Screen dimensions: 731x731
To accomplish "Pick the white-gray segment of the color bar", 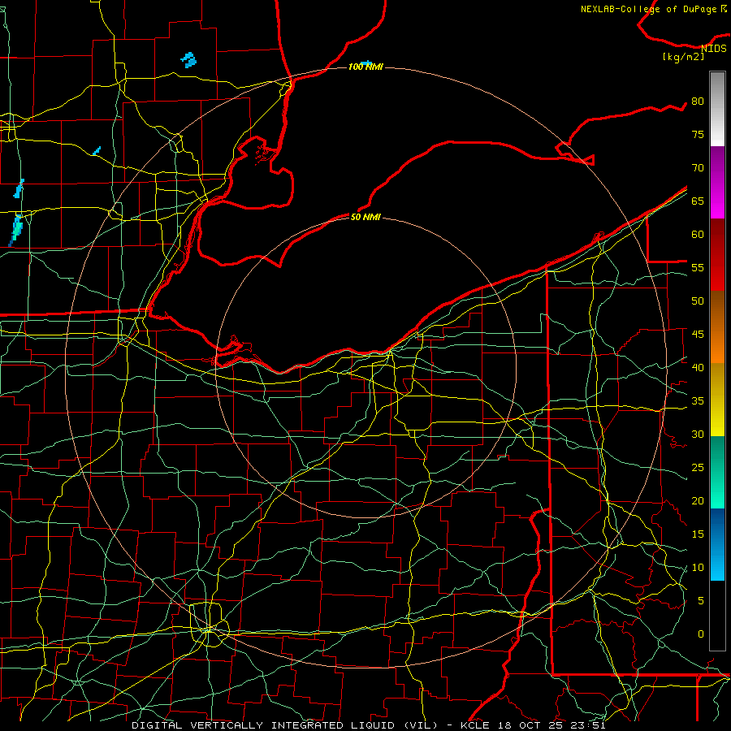I will pos(717,109).
